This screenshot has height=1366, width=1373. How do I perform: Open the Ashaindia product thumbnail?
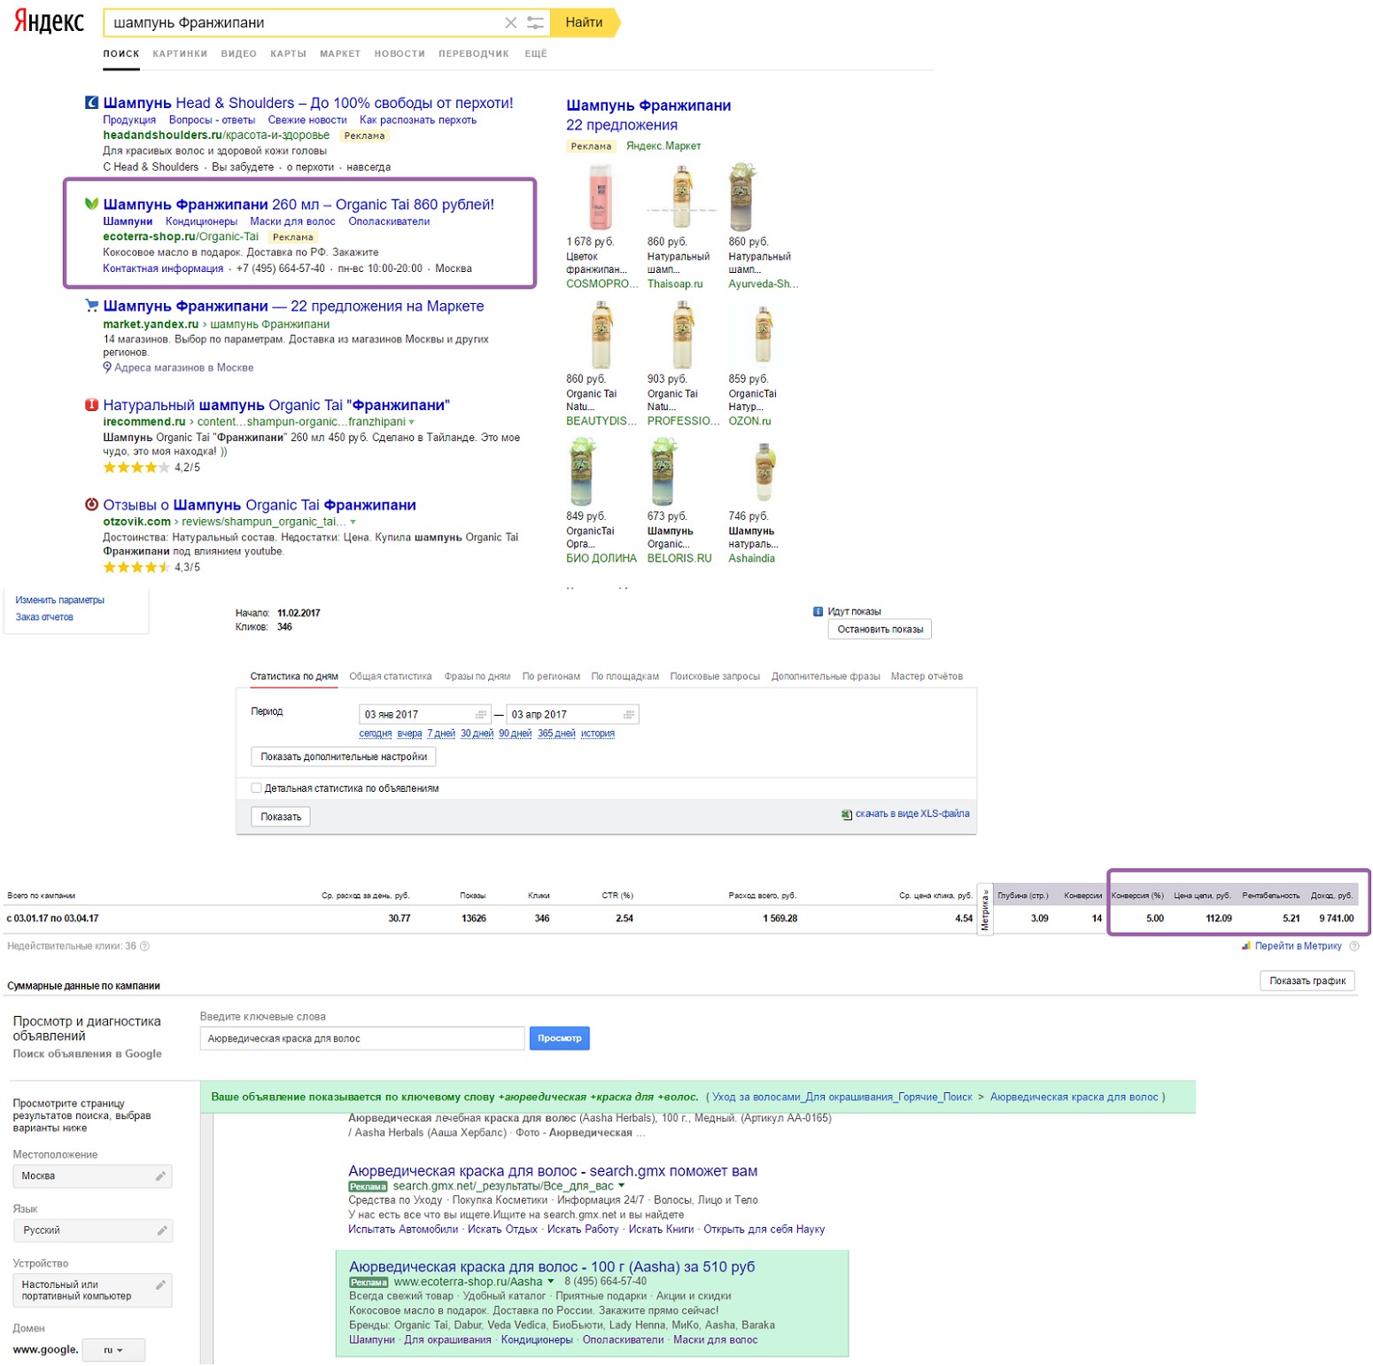click(x=764, y=471)
